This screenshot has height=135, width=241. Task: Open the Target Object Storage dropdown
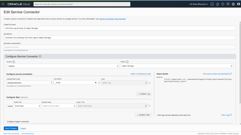click(176, 66)
